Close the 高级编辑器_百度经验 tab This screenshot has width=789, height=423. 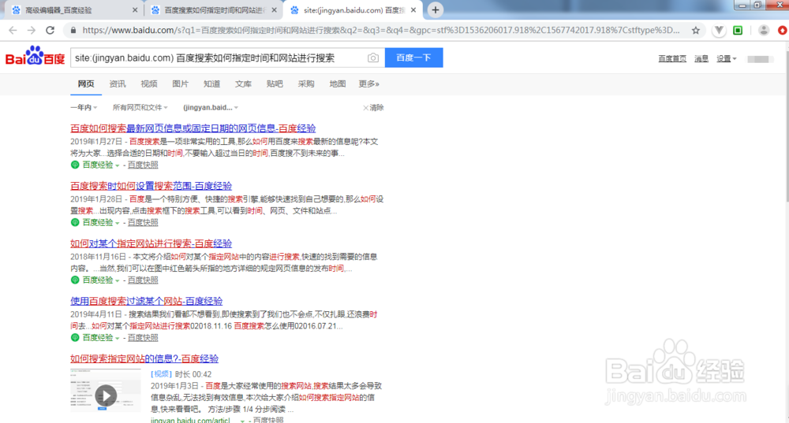coord(135,10)
